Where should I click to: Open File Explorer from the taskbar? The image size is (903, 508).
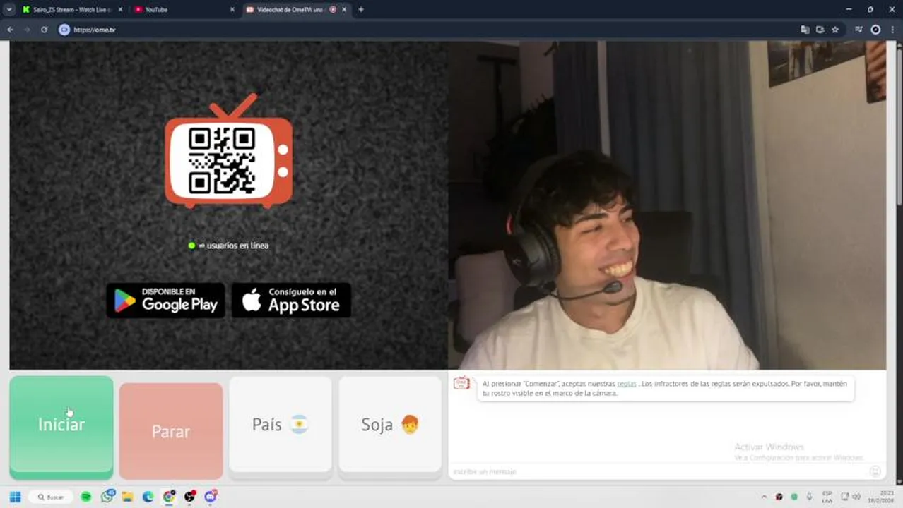click(x=128, y=497)
